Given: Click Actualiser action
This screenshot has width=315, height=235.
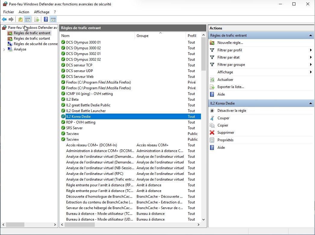Looking at the screenshot, I should click(x=225, y=80).
